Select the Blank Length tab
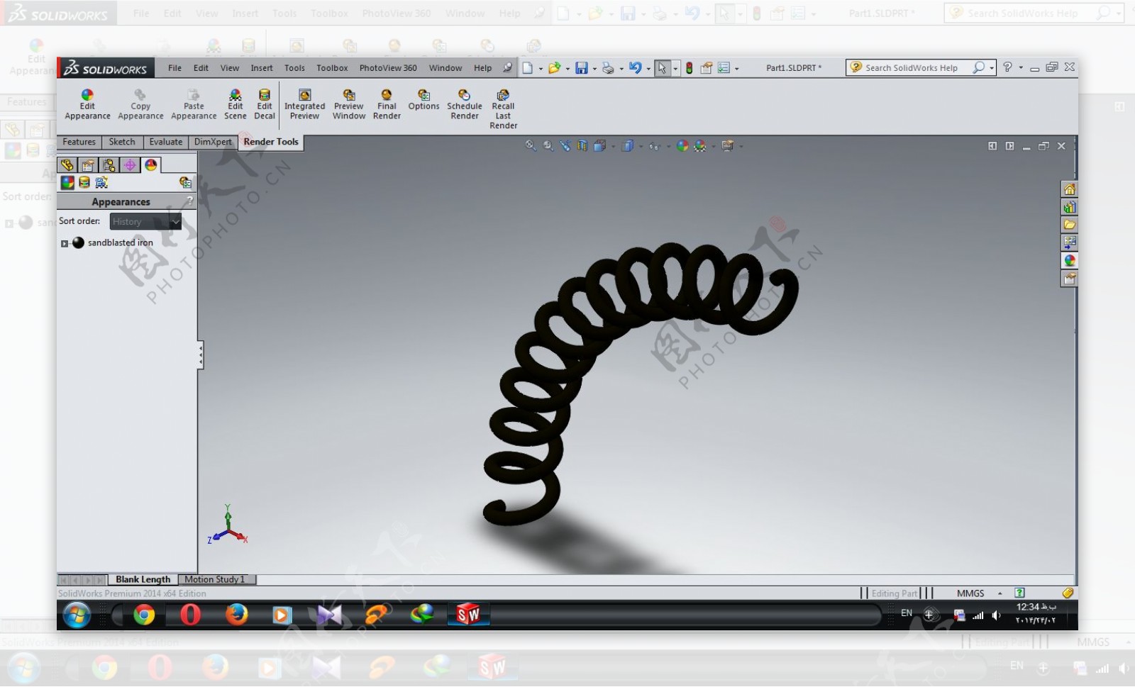The height and width of the screenshot is (687, 1135). tap(143, 580)
